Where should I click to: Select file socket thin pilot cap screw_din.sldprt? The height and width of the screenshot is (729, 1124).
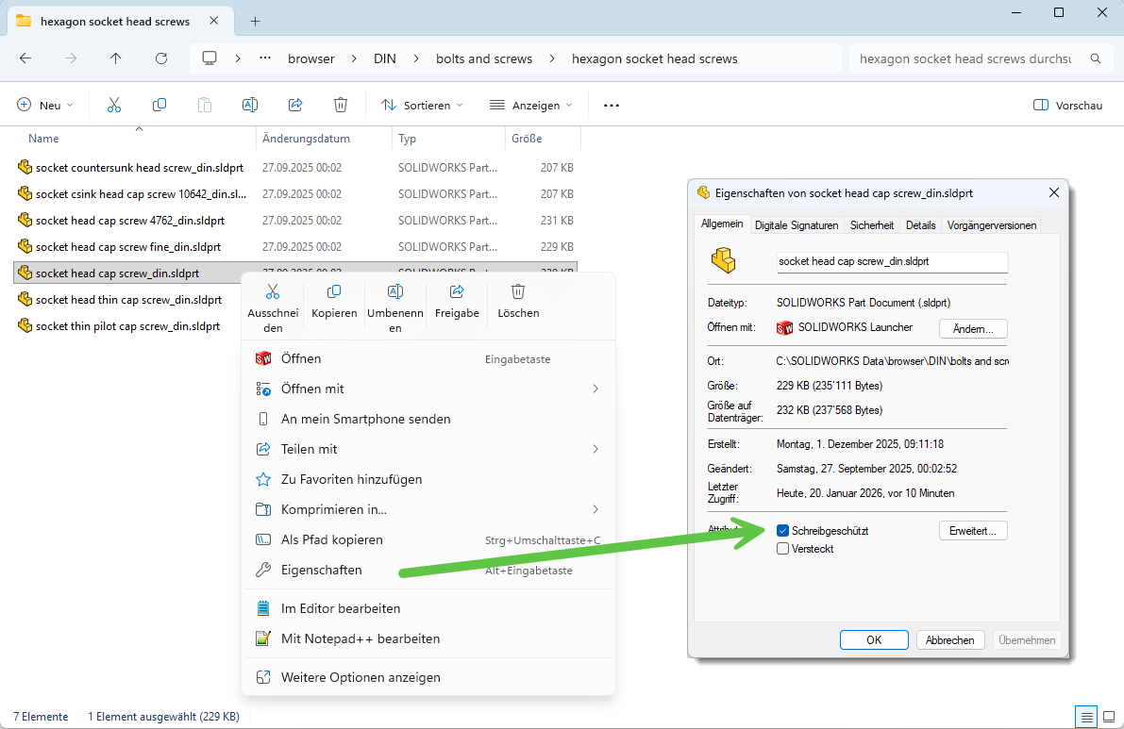coord(127,326)
